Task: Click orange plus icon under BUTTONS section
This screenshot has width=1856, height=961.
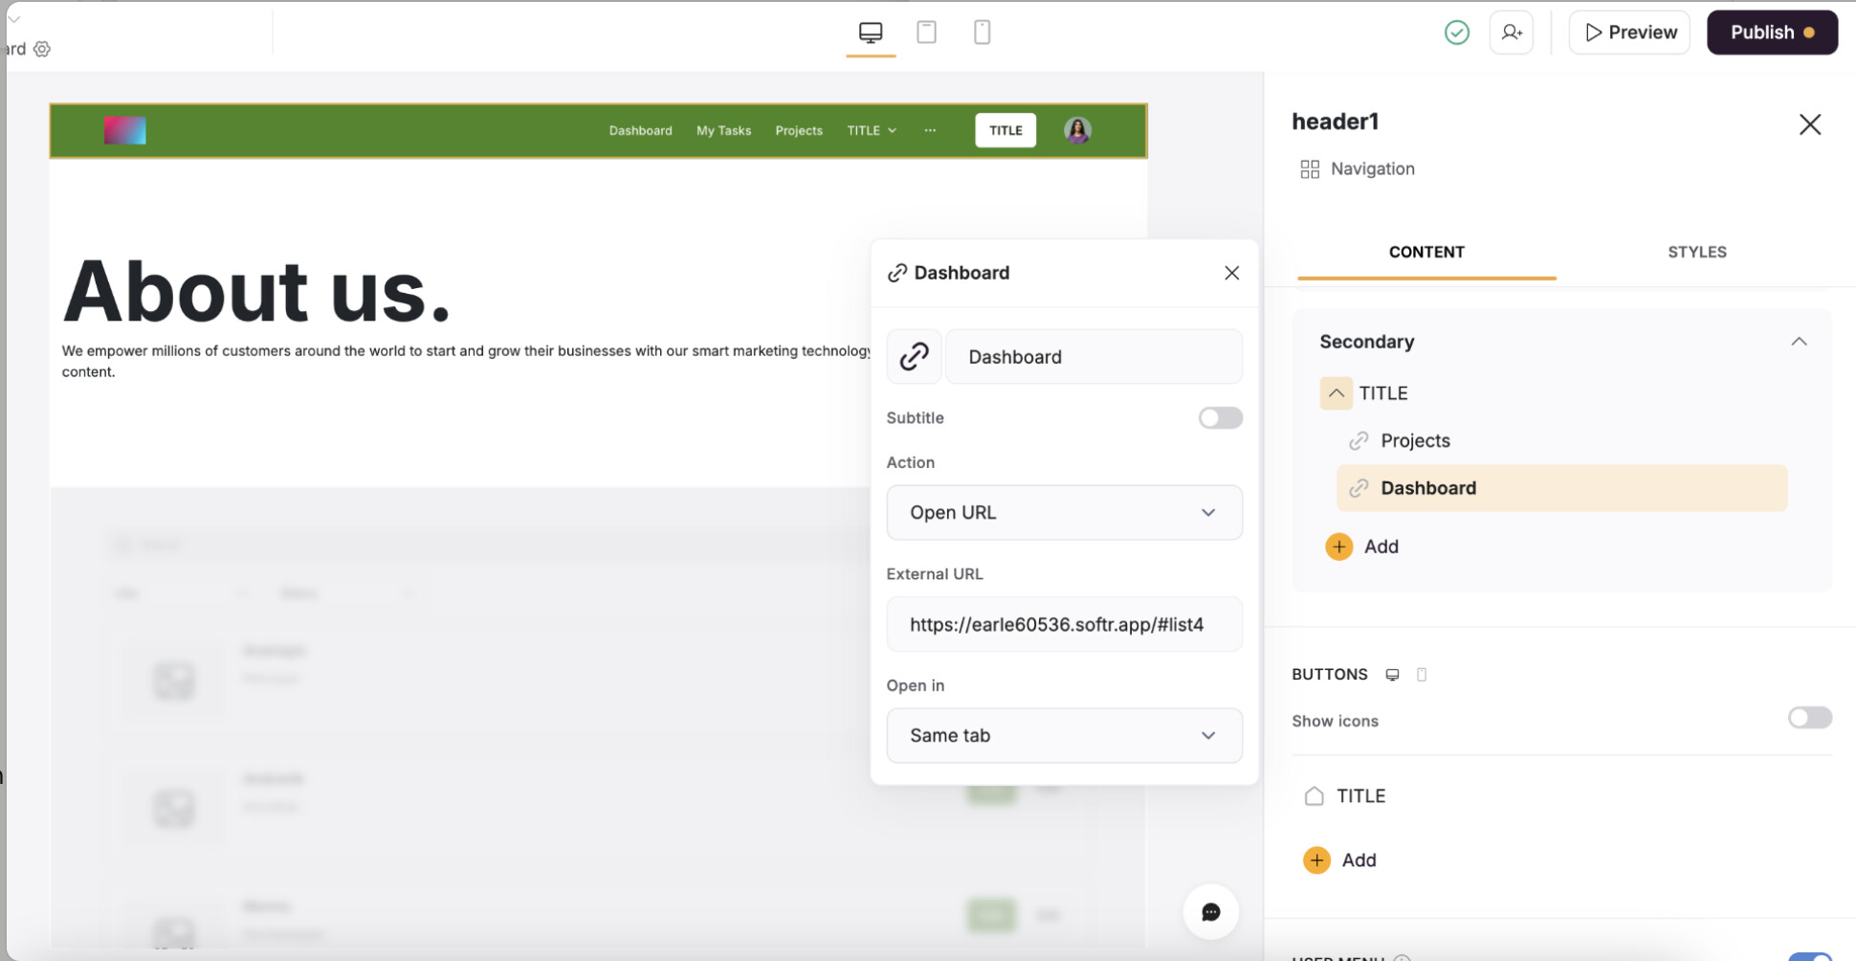Action: coord(1316,860)
